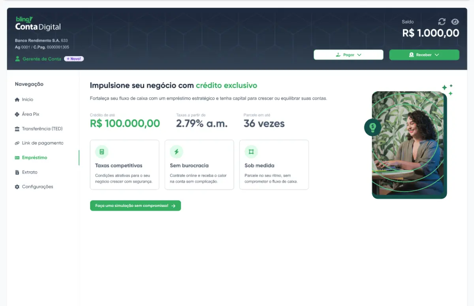
Task: Click the Transferência (TED) bank icon
Action: [17, 129]
